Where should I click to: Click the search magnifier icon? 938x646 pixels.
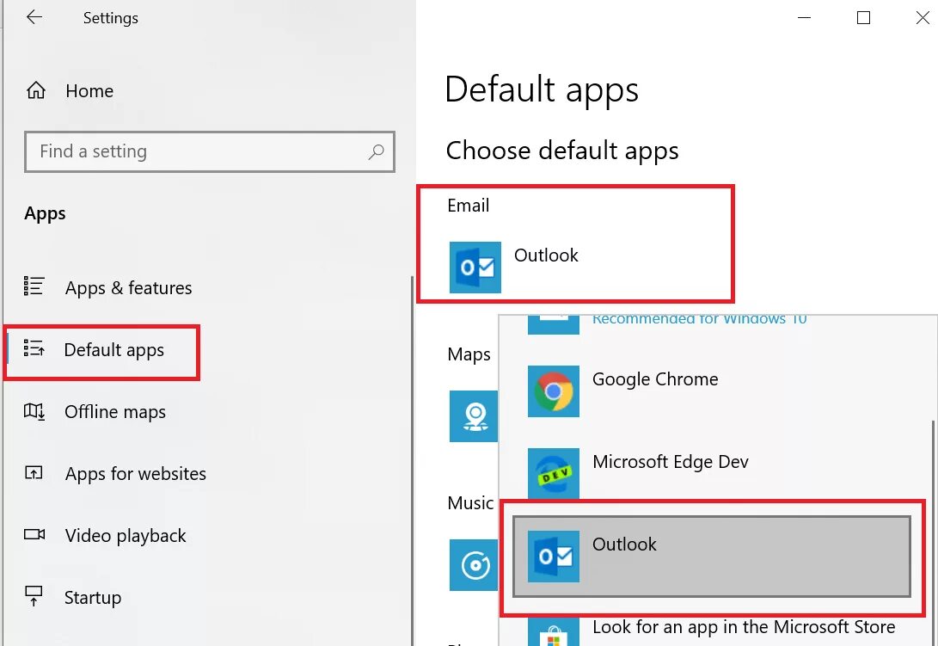pos(376,151)
